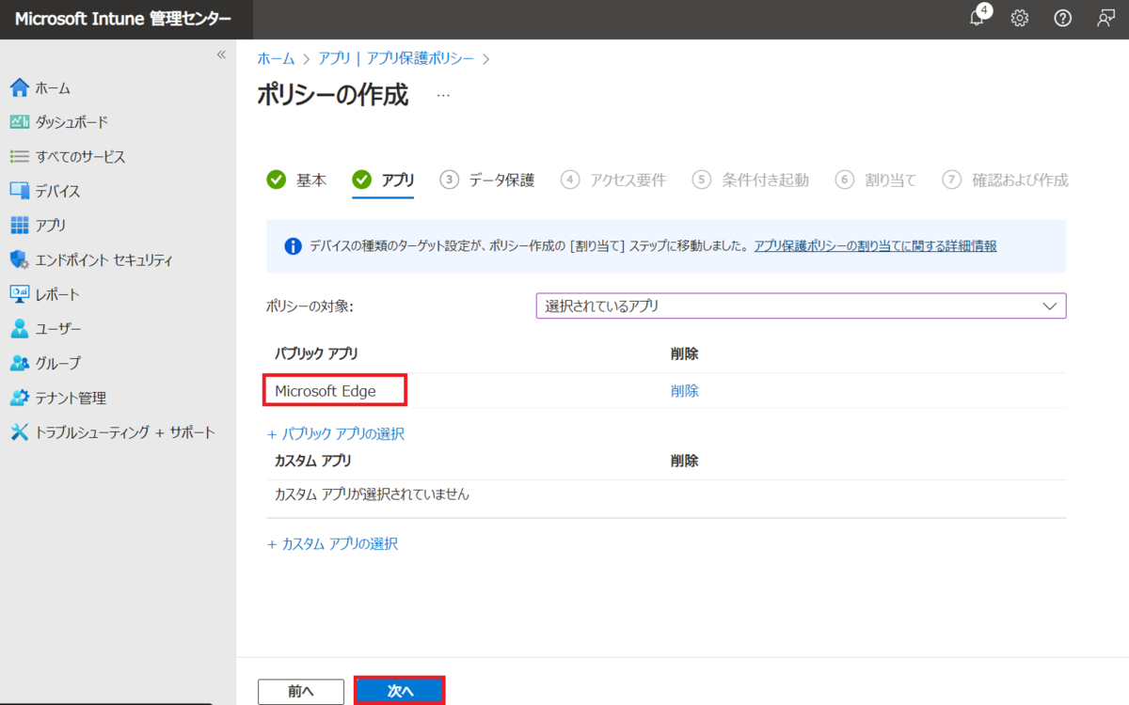This screenshot has width=1129, height=705.
Task: Click the カスタム アプリ column header
Action: click(x=312, y=462)
